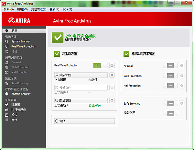The width and height of the screenshot is (194, 150).
Task: Click the 隔離區 biohazard icon
Action: point(7,105)
